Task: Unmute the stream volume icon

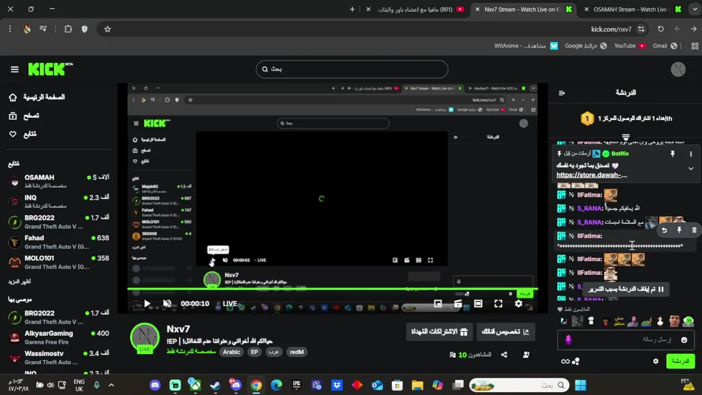Action: coord(167,303)
